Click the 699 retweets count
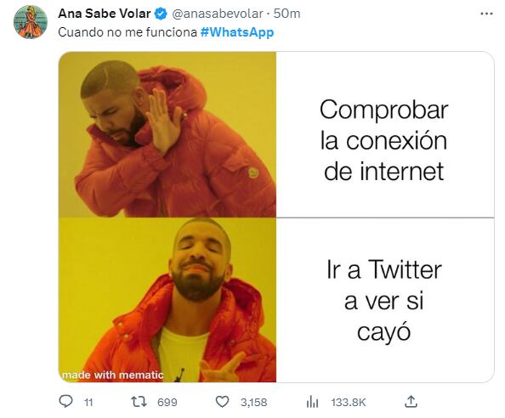Viewport: 505px width, 418px height. click(167, 402)
